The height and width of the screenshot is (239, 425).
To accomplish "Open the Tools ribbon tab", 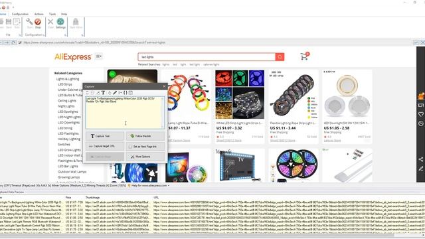I will pyautogui.click(x=52, y=14).
